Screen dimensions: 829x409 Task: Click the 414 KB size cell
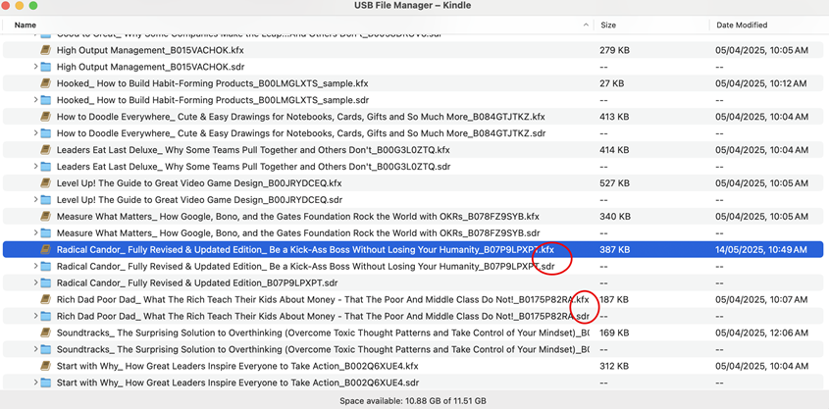click(614, 150)
